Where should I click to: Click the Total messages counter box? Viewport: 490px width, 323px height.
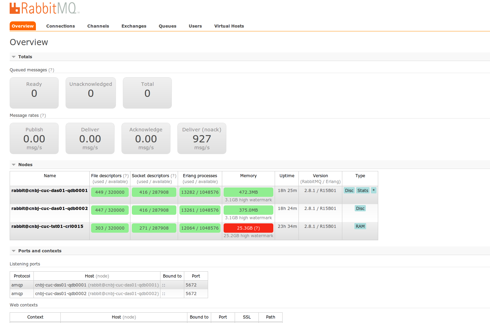coord(147,93)
